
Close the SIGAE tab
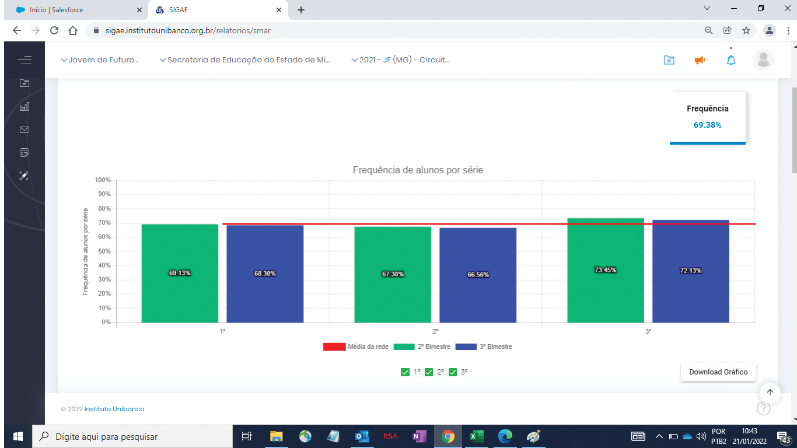279,10
